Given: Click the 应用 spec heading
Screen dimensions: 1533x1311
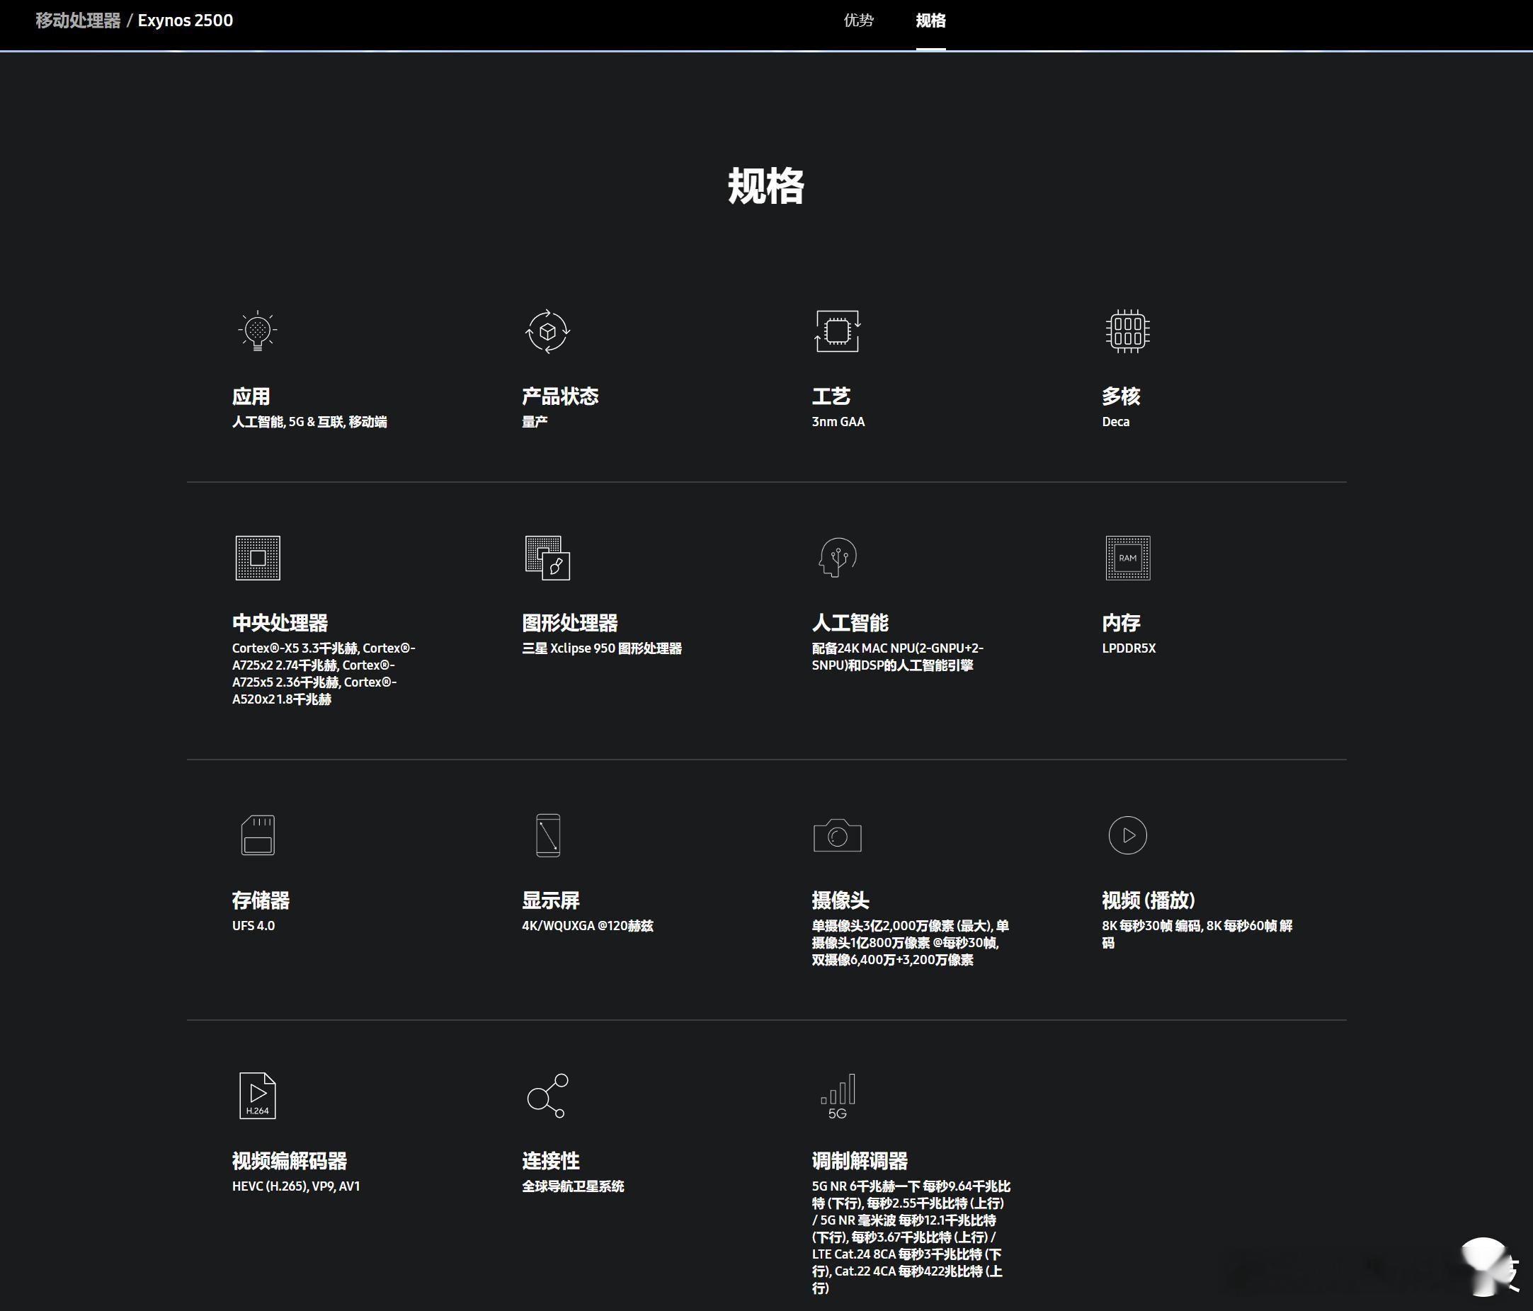Looking at the screenshot, I should pos(251,396).
